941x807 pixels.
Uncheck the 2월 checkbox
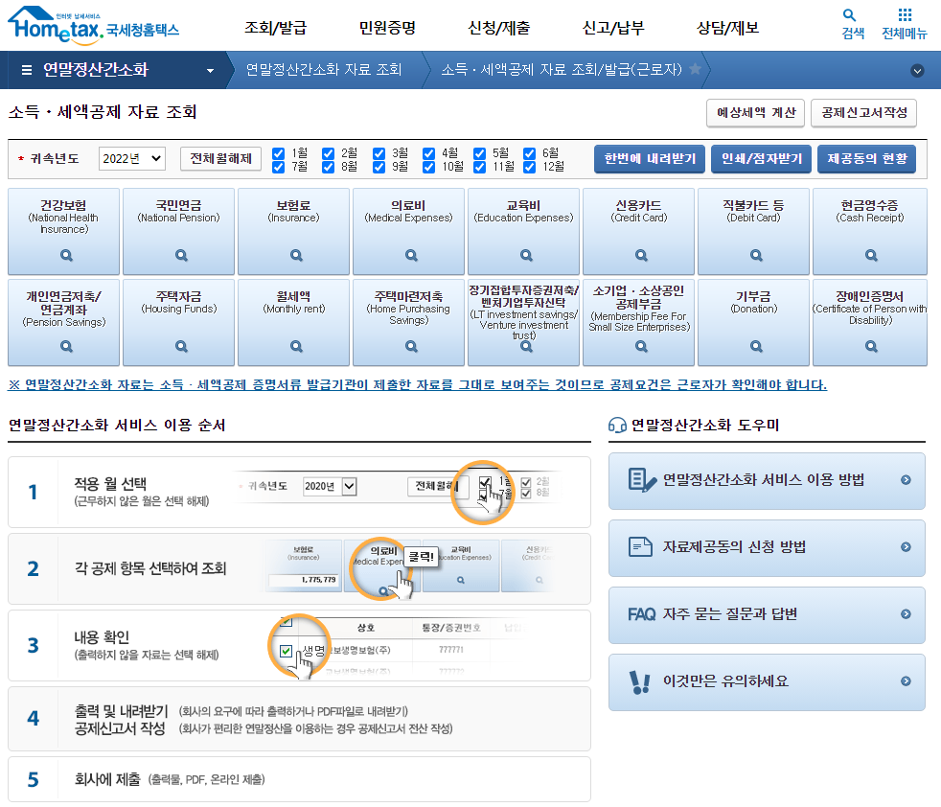tap(329, 153)
